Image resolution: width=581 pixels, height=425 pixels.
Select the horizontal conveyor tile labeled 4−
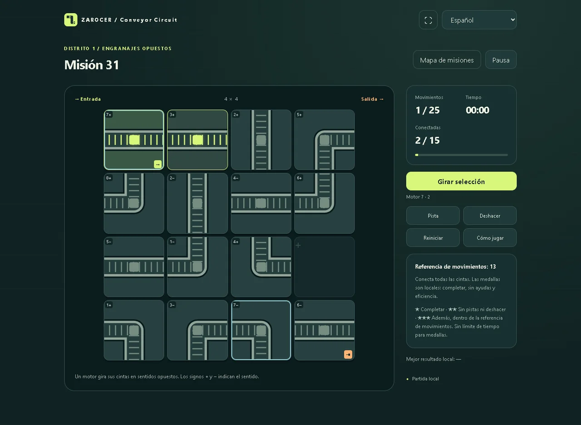click(261, 203)
